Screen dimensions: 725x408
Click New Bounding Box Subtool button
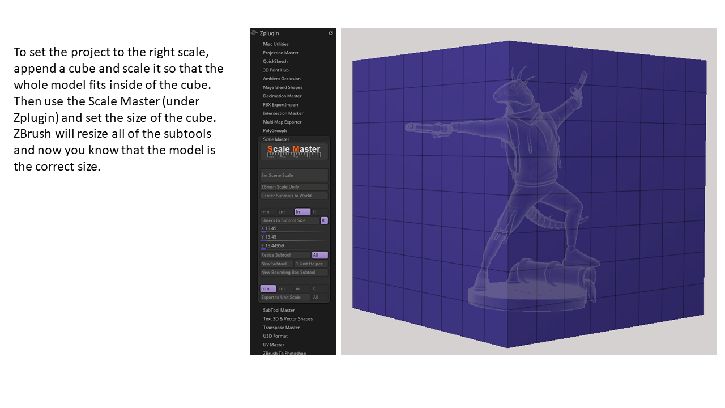click(x=294, y=273)
